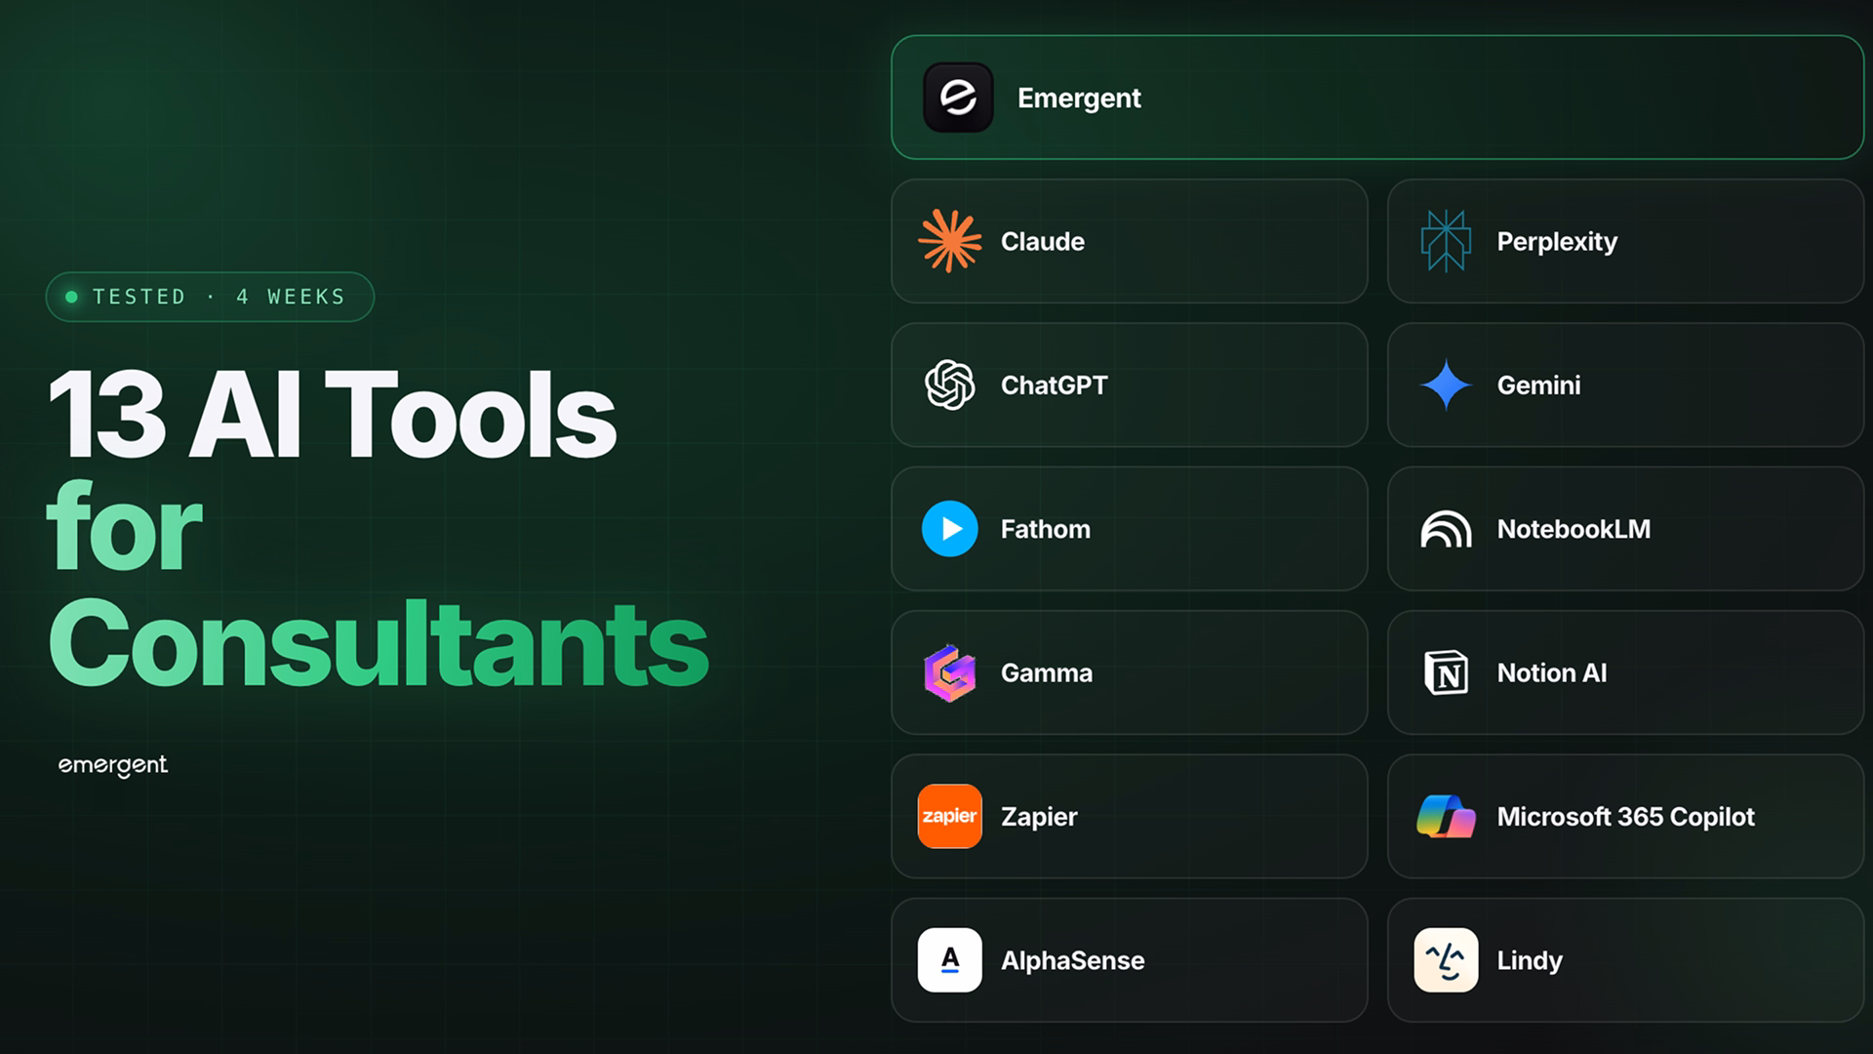This screenshot has height=1054, width=1873.
Task: Click the Microsoft 365 Copilot icon
Action: click(1446, 816)
